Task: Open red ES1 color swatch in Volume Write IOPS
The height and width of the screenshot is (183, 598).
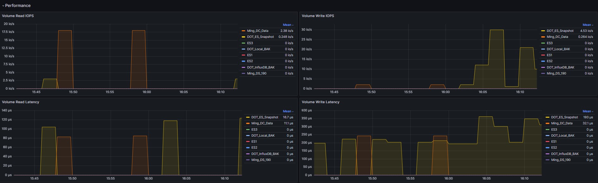Action: pyautogui.click(x=543, y=55)
